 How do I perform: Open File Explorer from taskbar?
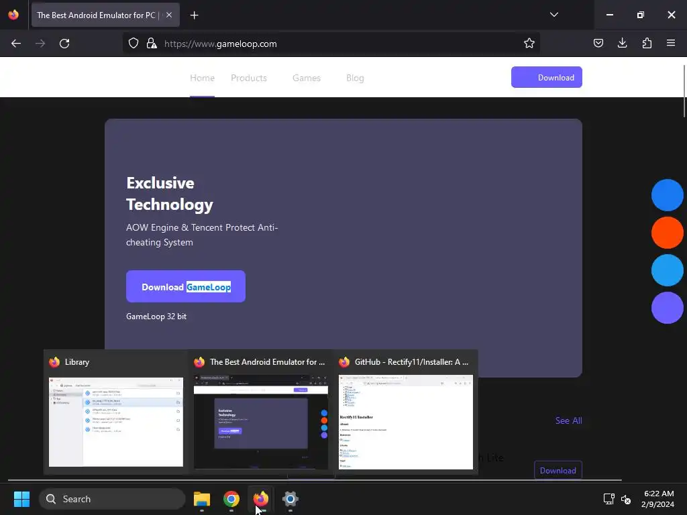(x=202, y=499)
